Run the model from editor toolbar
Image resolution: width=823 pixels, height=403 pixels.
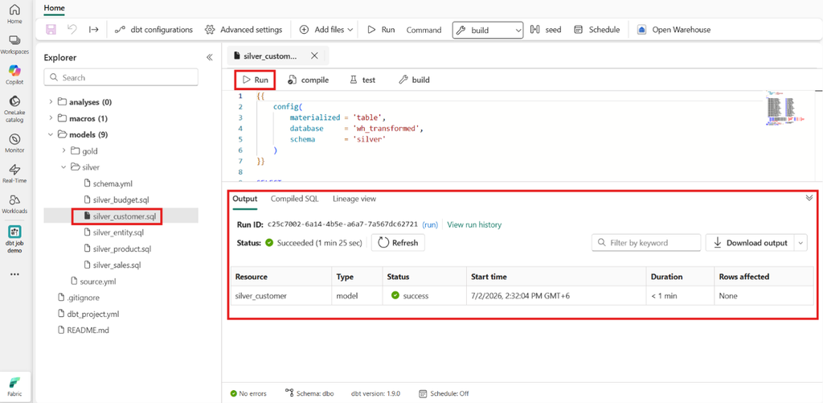coord(255,80)
